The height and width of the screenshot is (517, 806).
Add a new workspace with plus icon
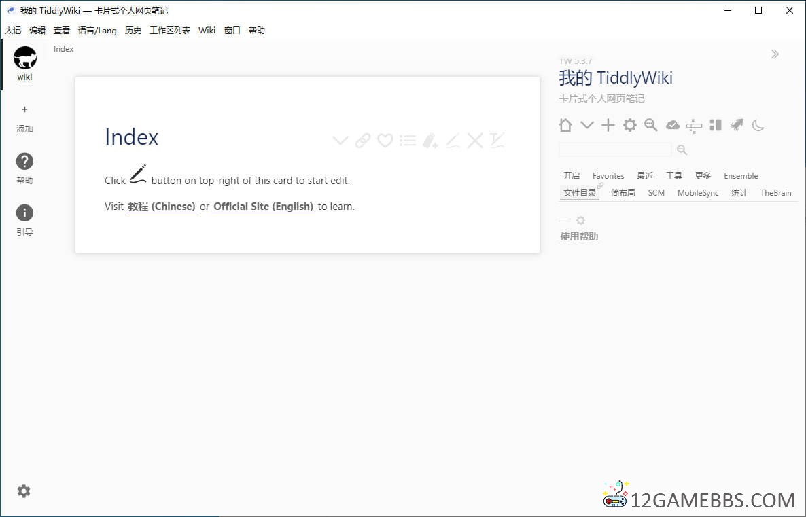coord(24,109)
